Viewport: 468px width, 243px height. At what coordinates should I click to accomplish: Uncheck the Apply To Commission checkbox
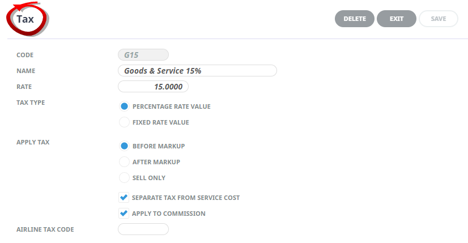(x=124, y=214)
